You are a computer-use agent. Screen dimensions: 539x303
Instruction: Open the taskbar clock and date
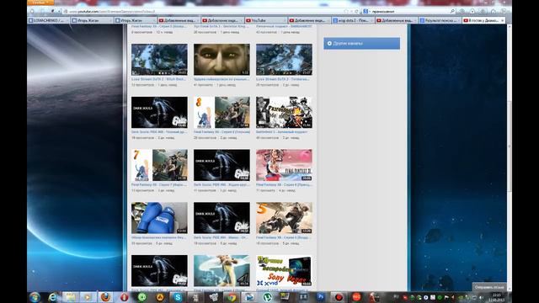496,297
